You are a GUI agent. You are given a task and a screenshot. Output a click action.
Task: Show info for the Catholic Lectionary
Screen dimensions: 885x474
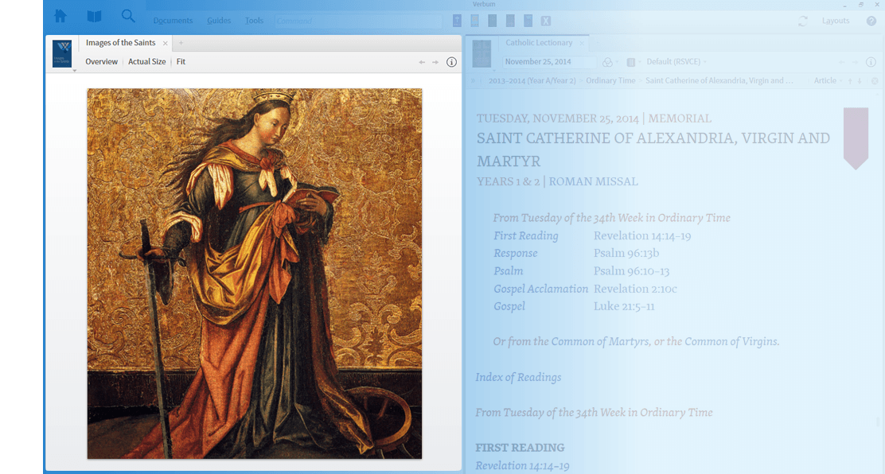point(871,62)
